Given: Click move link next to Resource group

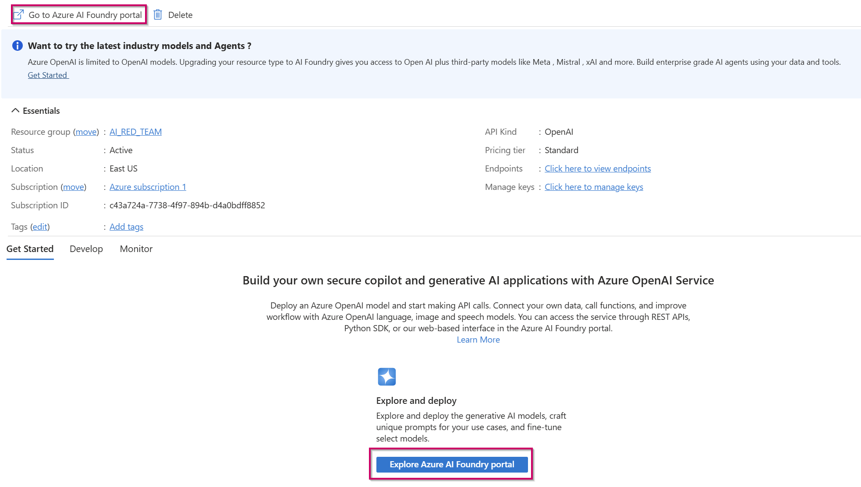Looking at the screenshot, I should pos(86,132).
